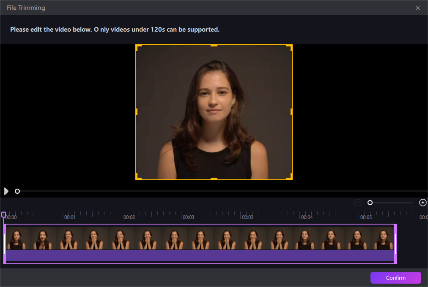Click the left-middle crop edge handle
This screenshot has height=287, width=428.
tap(137, 112)
